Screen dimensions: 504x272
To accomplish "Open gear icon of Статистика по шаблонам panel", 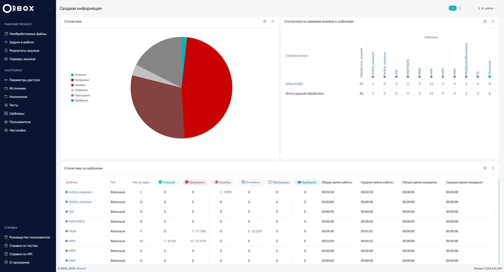I will click(x=485, y=168).
